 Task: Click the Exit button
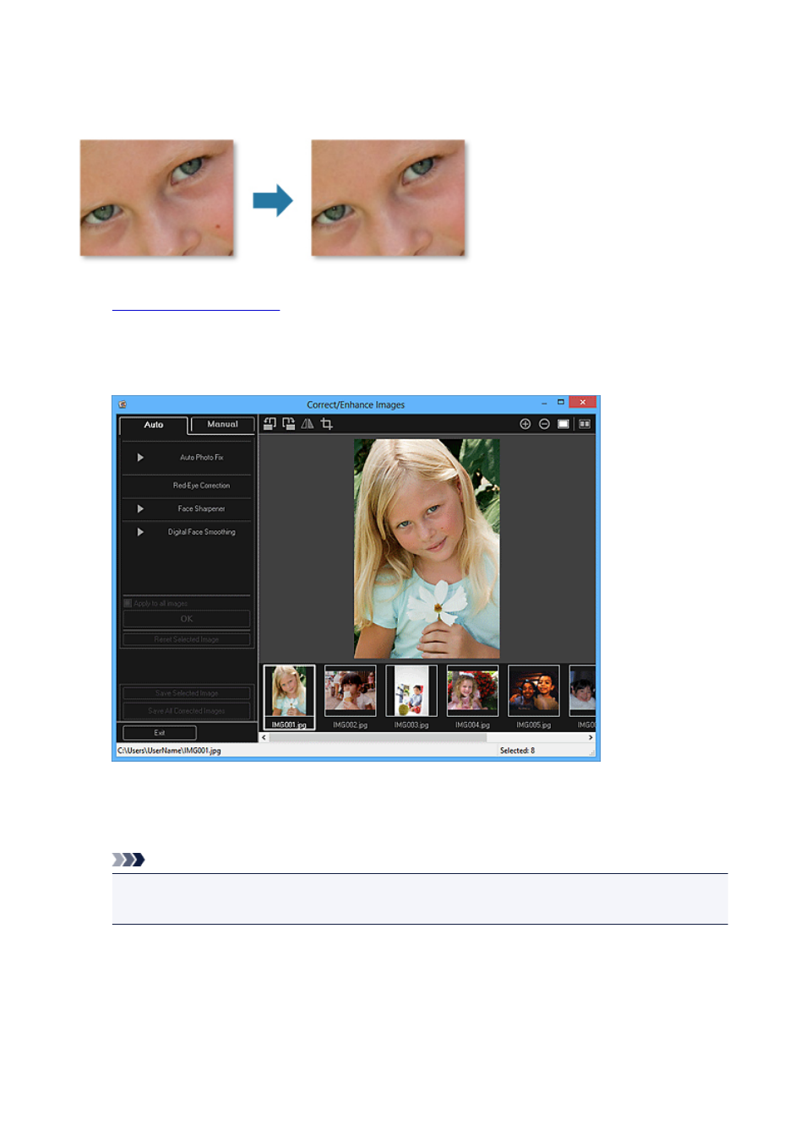pos(160,733)
